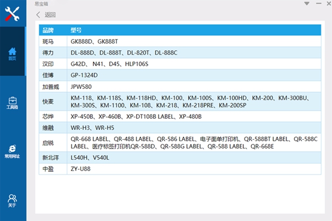Select the L540H、V540L model cell
The height and width of the screenshot is (221, 332).
click(x=194, y=157)
